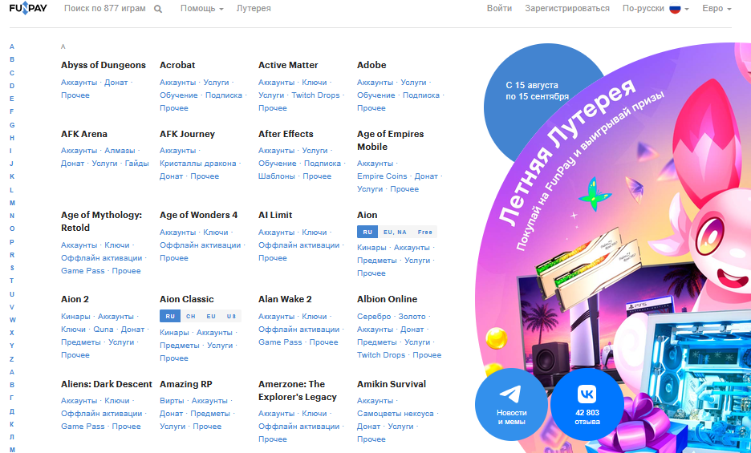Open Алмазы under AFK Arena
Screen dimensions: 751x453
[120, 151]
